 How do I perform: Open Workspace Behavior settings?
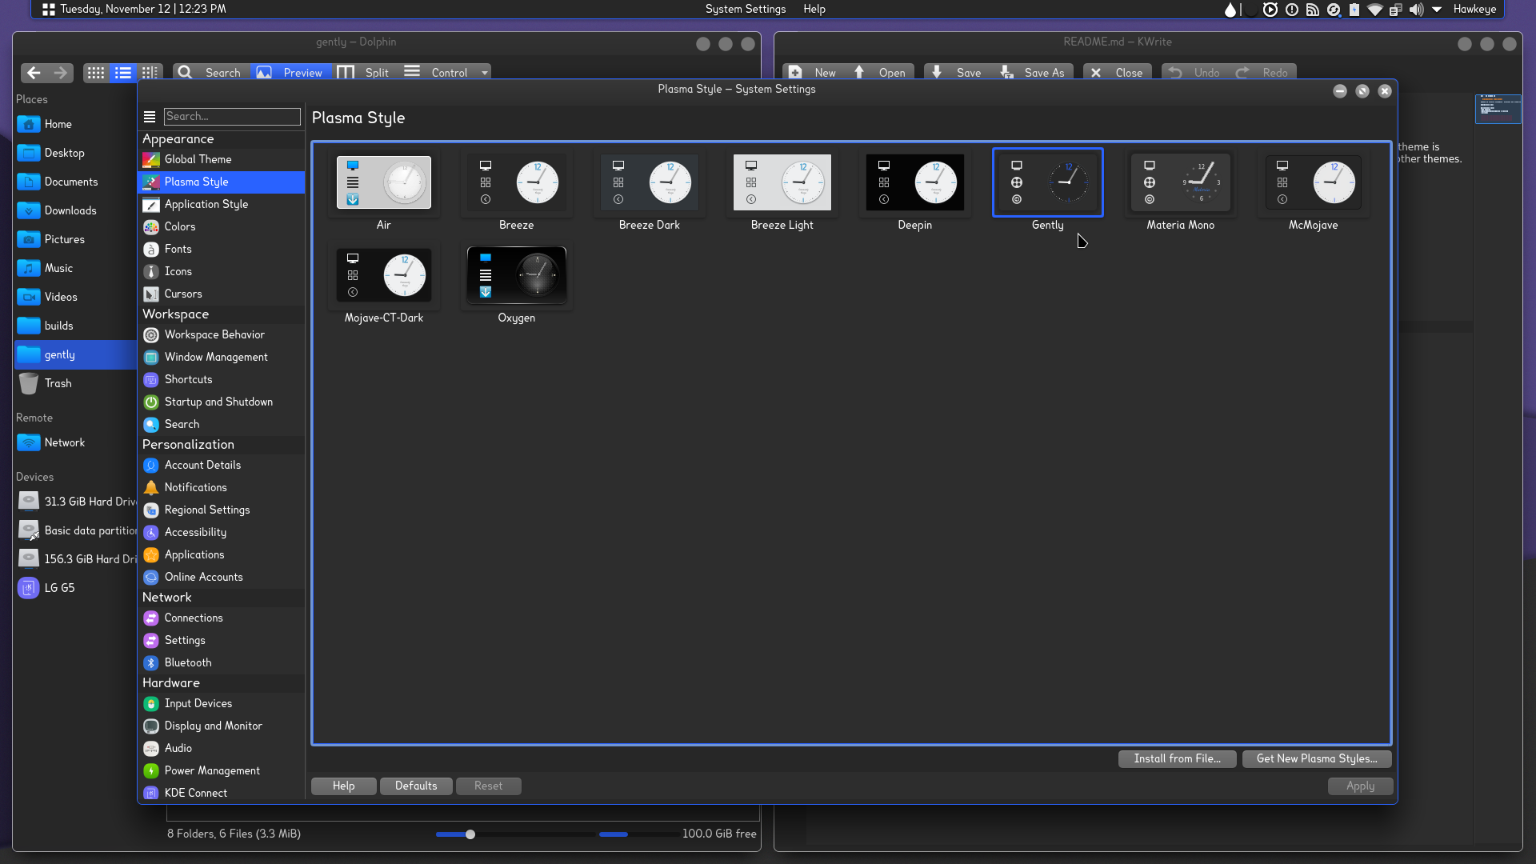[x=221, y=334]
